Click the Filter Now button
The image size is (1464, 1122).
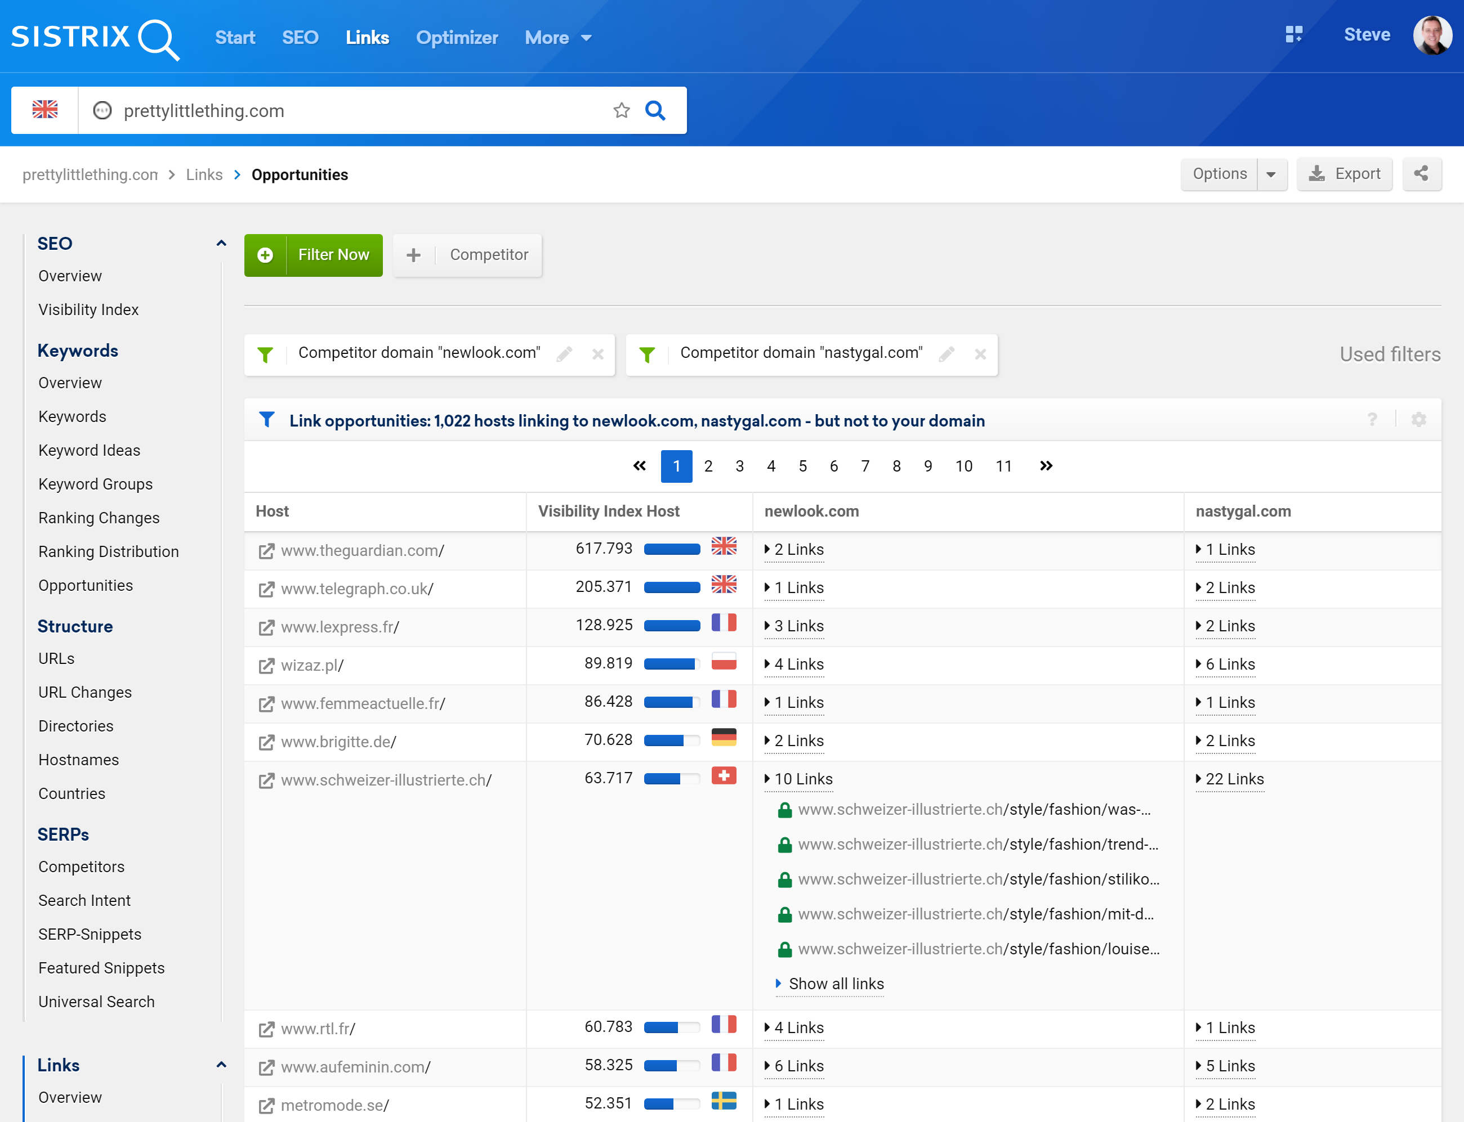pos(314,255)
